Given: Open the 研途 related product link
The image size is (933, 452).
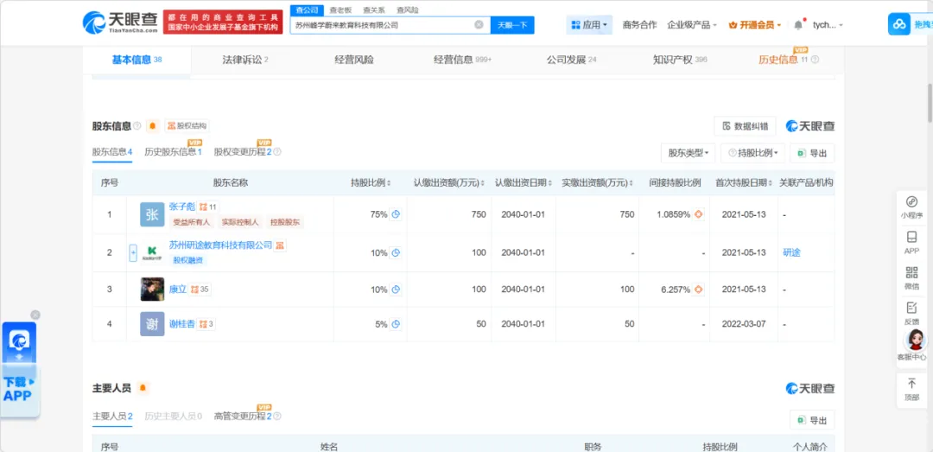Looking at the screenshot, I should (791, 252).
